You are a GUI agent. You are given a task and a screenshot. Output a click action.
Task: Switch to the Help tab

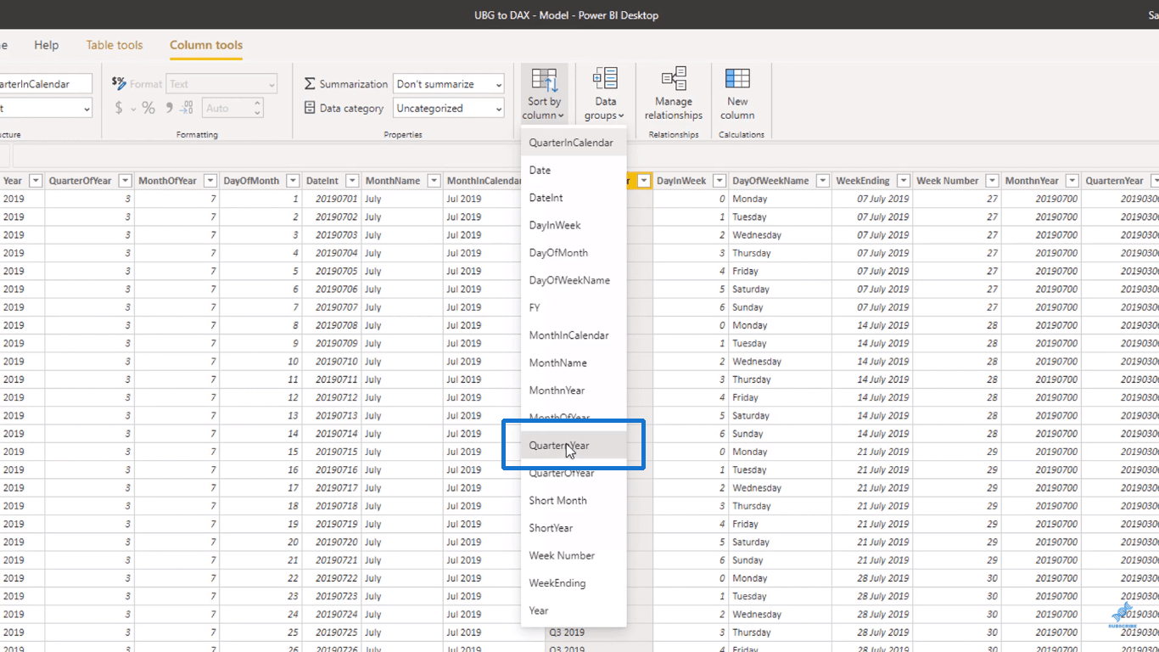(x=47, y=45)
